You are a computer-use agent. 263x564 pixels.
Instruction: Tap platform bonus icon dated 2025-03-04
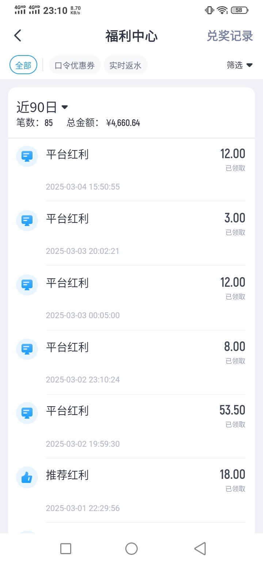coord(27,156)
